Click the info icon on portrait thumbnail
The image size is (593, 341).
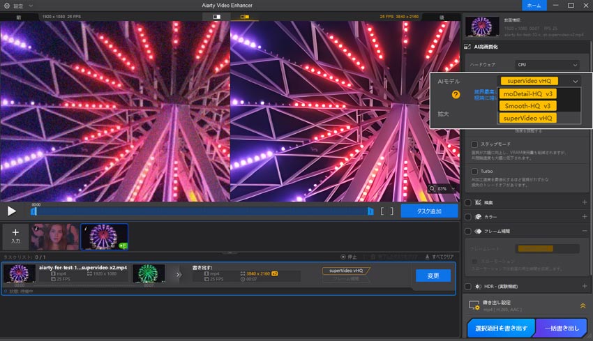tap(36, 228)
